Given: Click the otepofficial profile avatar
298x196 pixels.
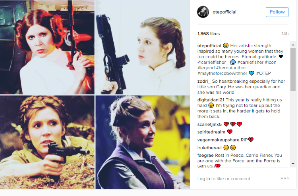Looking at the screenshot, I should click(203, 12).
